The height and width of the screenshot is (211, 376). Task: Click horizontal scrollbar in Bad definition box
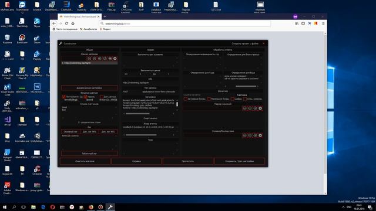(246, 86)
